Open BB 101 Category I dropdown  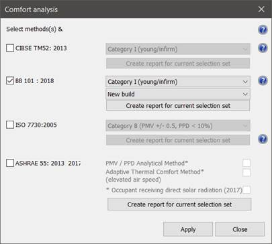click(x=178, y=82)
